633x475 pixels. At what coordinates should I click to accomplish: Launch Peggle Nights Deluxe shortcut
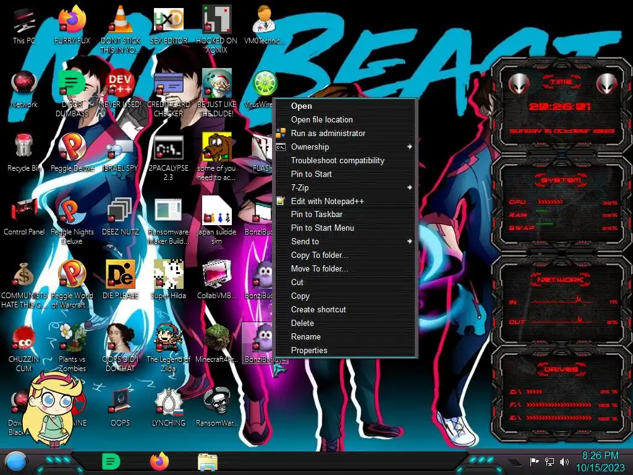point(72,221)
